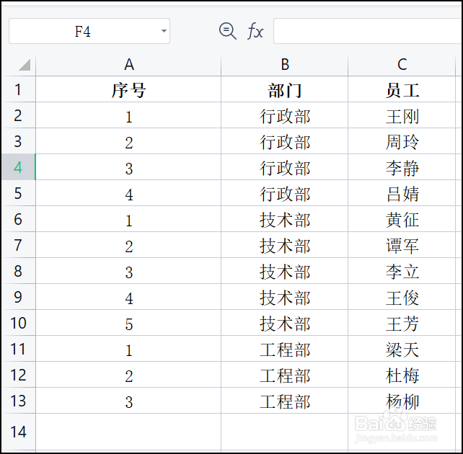Click the 员工 header cell
Image resolution: width=463 pixels, height=454 pixels.
[402, 90]
